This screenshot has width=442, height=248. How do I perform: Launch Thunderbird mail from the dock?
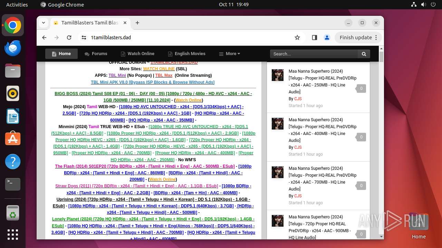coord(13,48)
